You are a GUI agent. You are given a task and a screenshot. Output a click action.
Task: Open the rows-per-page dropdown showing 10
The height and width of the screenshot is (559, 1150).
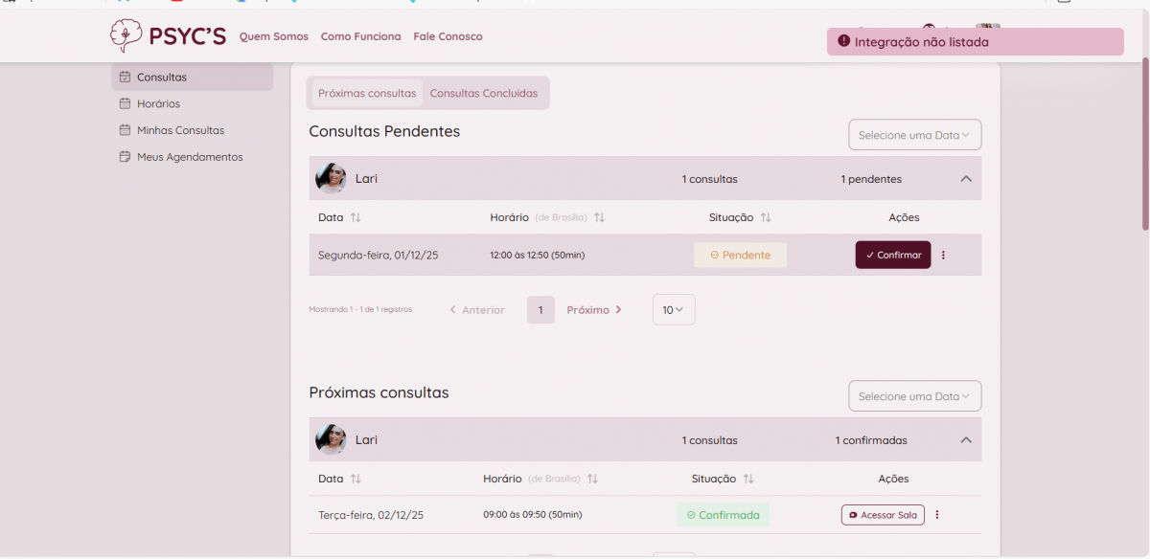(674, 310)
